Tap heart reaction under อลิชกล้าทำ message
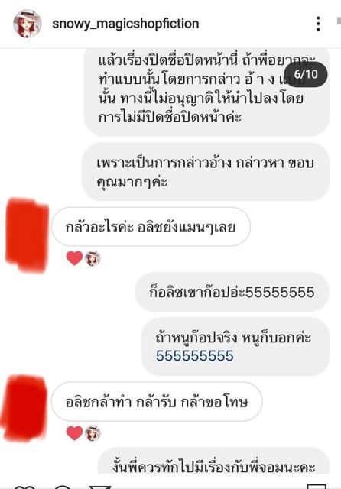Screen dimensions: 341x489 74,433
